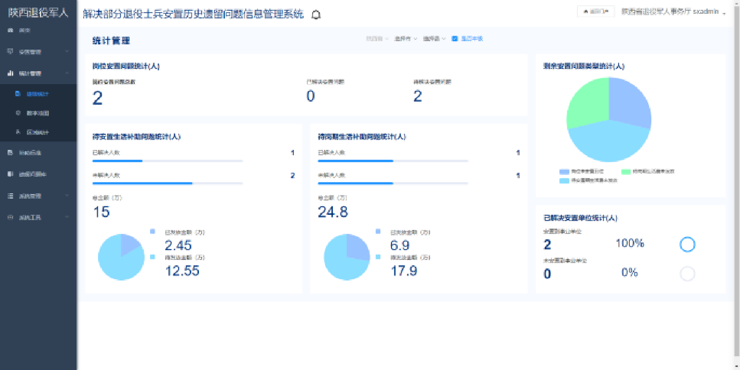The height and width of the screenshot is (370, 740).
Task: Click first progress bar in middle subsidy card
Action: [x=393, y=161]
